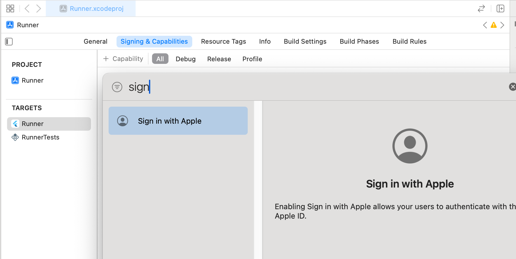Add a new editor pane
Viewport: 516px width, 259px height.
point(500,8)
